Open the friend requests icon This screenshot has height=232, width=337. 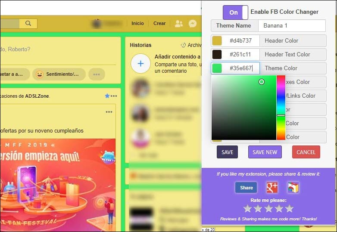[x=178, y=23]
